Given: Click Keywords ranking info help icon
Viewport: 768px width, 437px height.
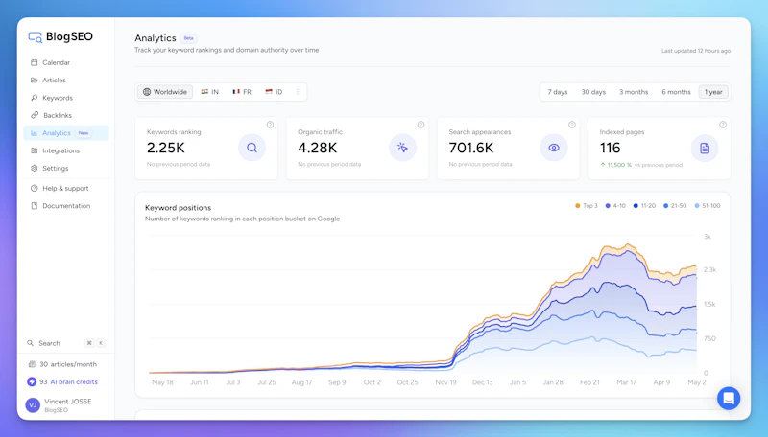Looking at the screenshot, I should coord(270,125).
